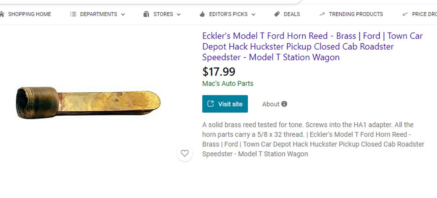Click the Stores shopping bag icon
The image size is (437, 198).
tap(146, 14)
